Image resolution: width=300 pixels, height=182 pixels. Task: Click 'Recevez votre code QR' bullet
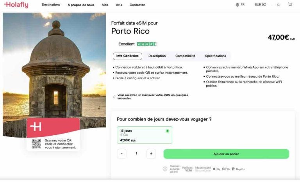pos(152,72)
